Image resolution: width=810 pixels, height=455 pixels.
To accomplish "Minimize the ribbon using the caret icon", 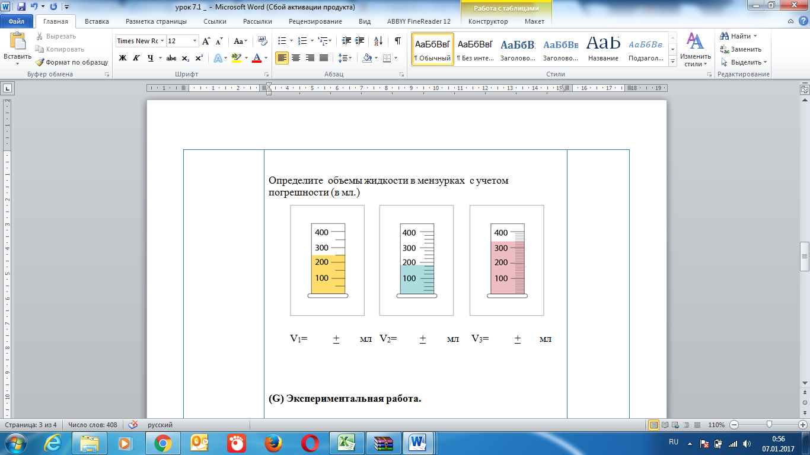I will [x=791, y=21].
